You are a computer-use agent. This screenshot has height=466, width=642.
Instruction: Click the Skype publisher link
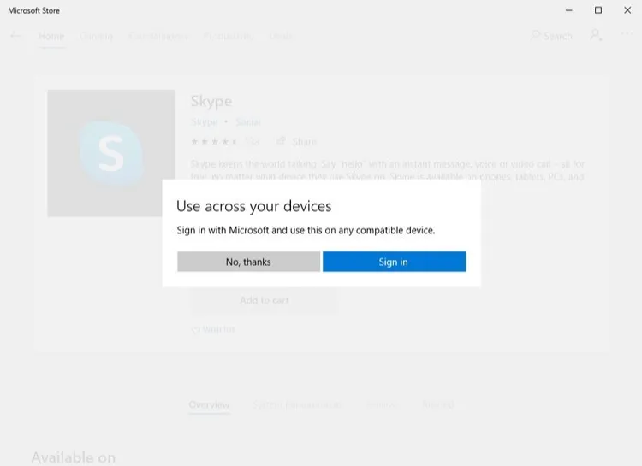pyautogui.click(x=205, y=122)
